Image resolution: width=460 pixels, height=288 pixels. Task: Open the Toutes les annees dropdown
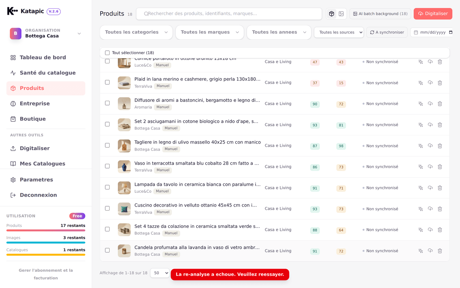[279, 32]
